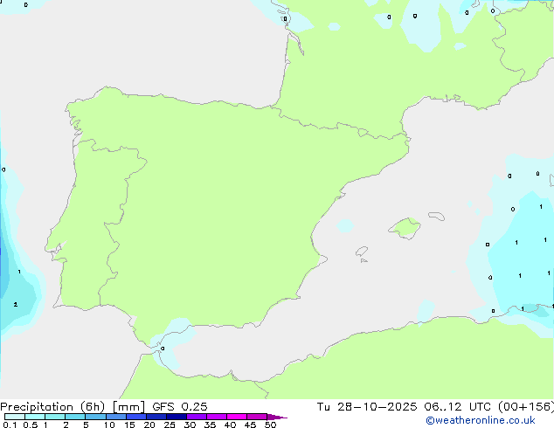Pick the legend swatch between 35 and 40

pos(216,417)
